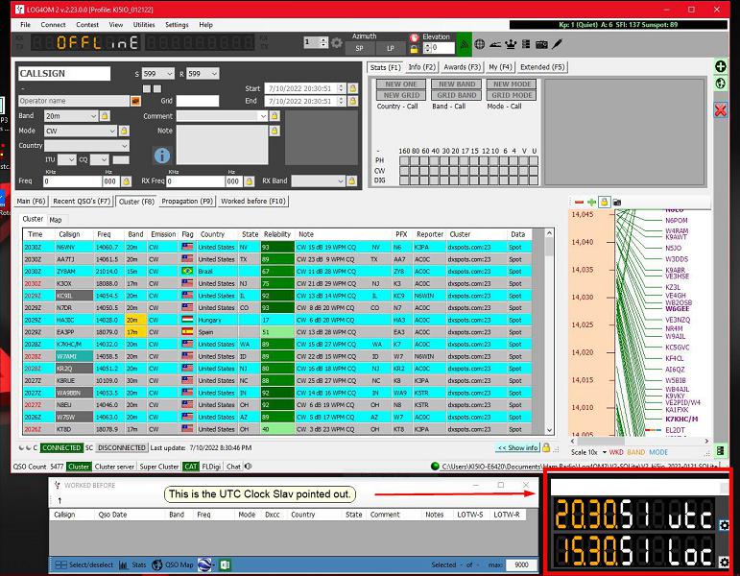Screen dimensions: 740x576
Task: Click the green list icon below band map
Action: 720,451
